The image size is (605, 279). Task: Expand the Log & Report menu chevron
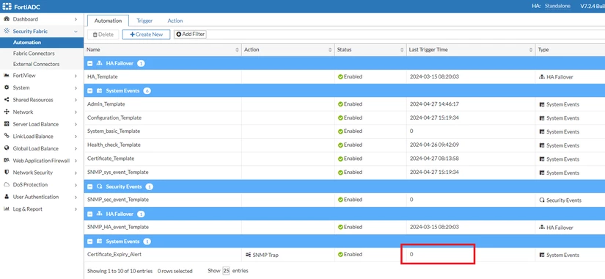point(76,209)
